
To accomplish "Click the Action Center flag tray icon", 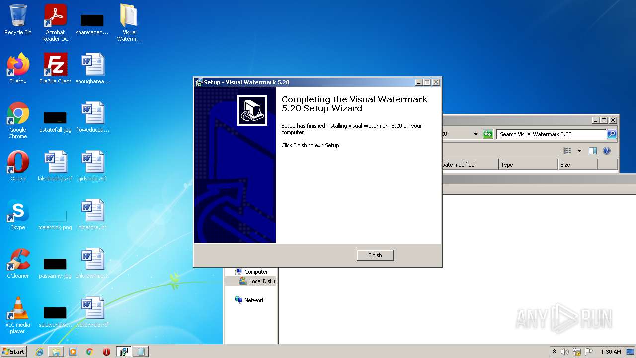I will tap(589, 352).
